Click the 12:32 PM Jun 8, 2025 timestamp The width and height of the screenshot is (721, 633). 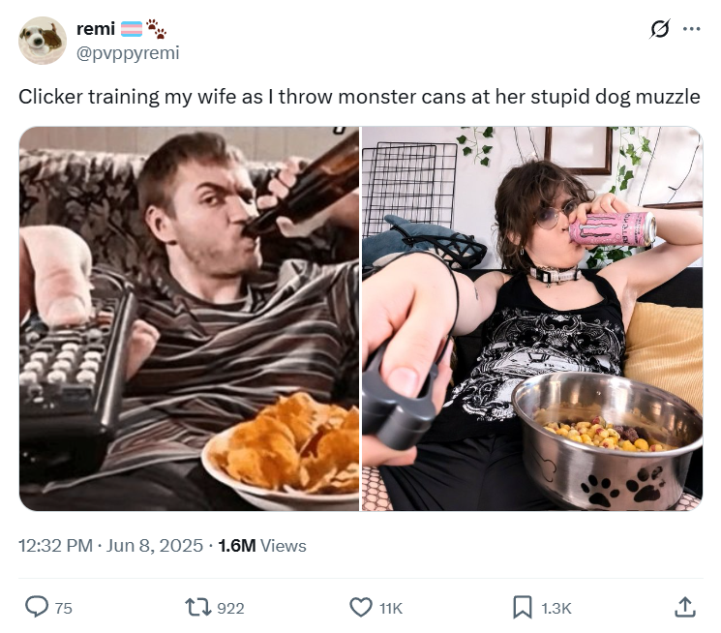(x=110, y=546)
